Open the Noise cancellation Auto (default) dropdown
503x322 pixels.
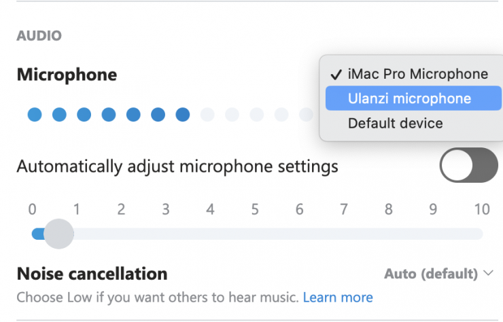click(439, 274)
